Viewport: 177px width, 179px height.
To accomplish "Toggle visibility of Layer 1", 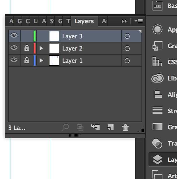I will (14, 60).
